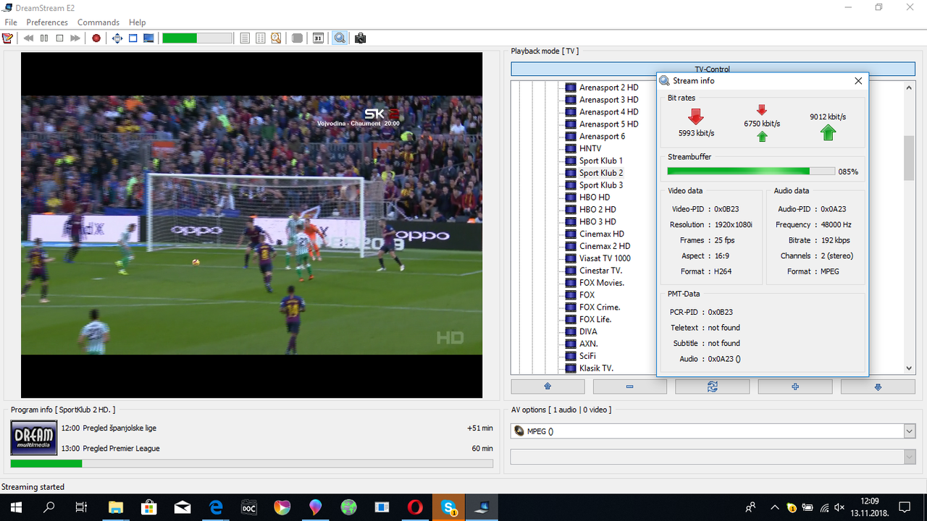Click the fast forward toolbar icon

75,38
